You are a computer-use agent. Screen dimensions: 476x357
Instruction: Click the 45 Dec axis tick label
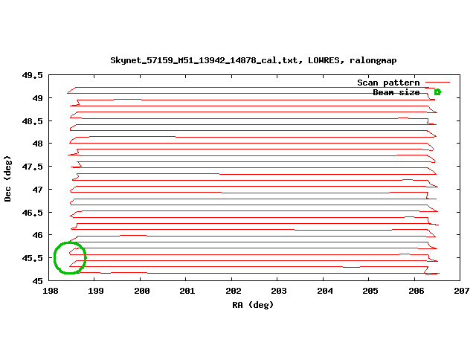[37, 281]
